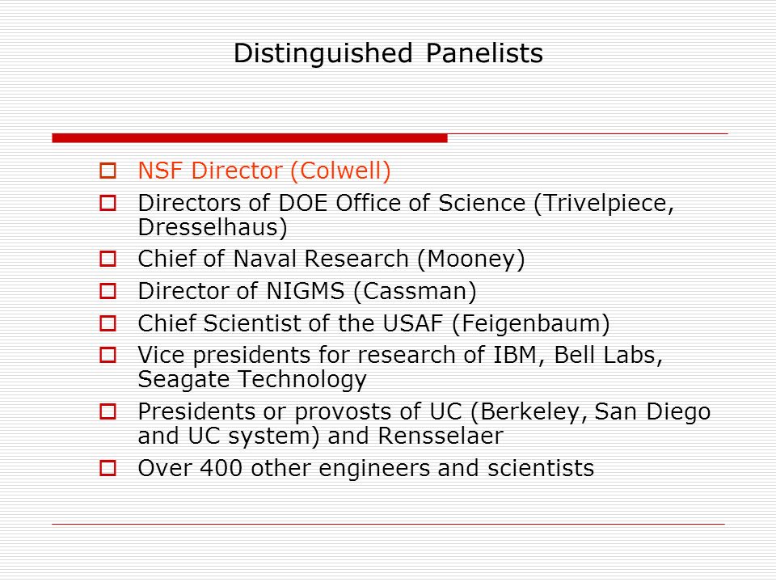This screenshot has width=776, height=582.
Task: Select the bullet before Chief of Naval Research
Action: [108, 259]
